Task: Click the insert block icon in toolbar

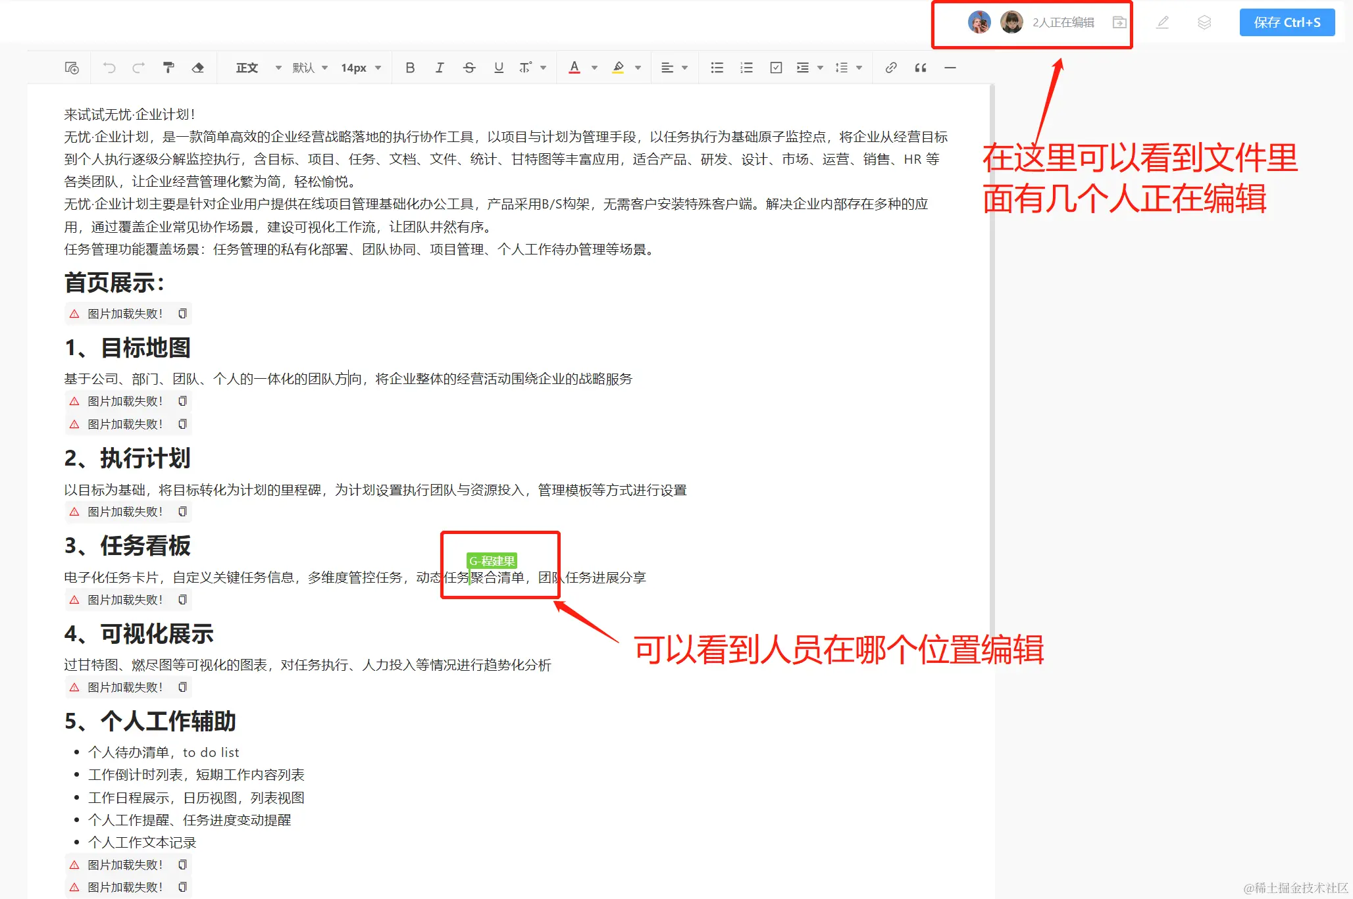Action: (72, 68)
